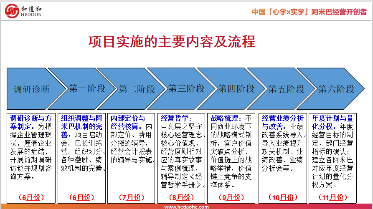Click the heading 调研诊断与方案制定
The image size is (373, 209).
(x=30, y=122)
